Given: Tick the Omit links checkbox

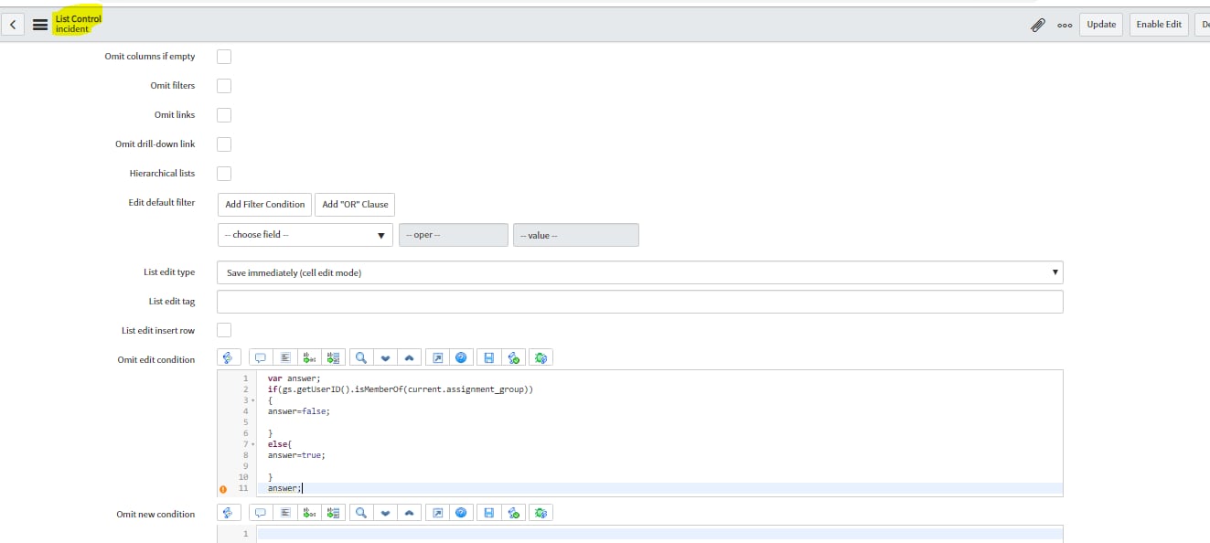Looking at the screenshot, I should point(224,115).
